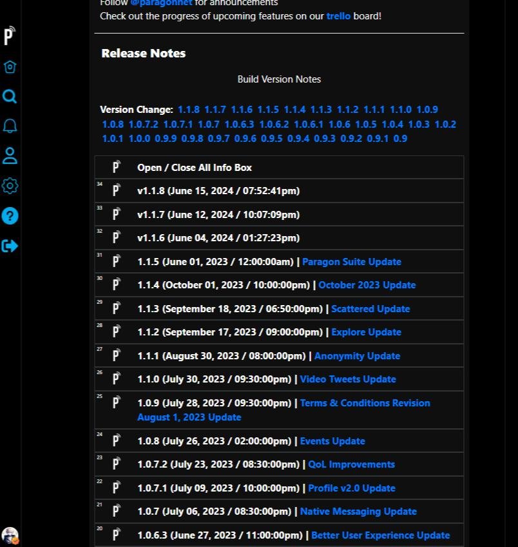Open the settings gear icon

point(10,186)
